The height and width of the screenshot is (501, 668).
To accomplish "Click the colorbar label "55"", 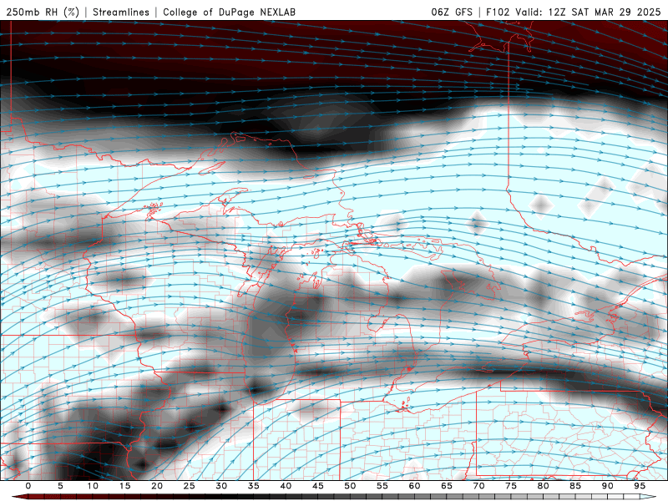I will [x=382, y=486].
